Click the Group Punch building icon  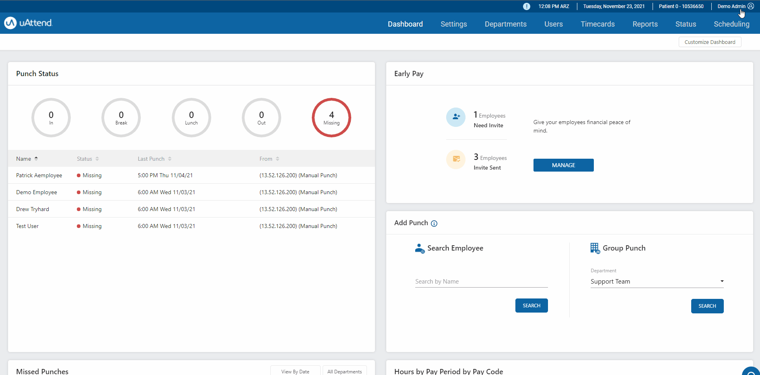(x=595, y=248)
